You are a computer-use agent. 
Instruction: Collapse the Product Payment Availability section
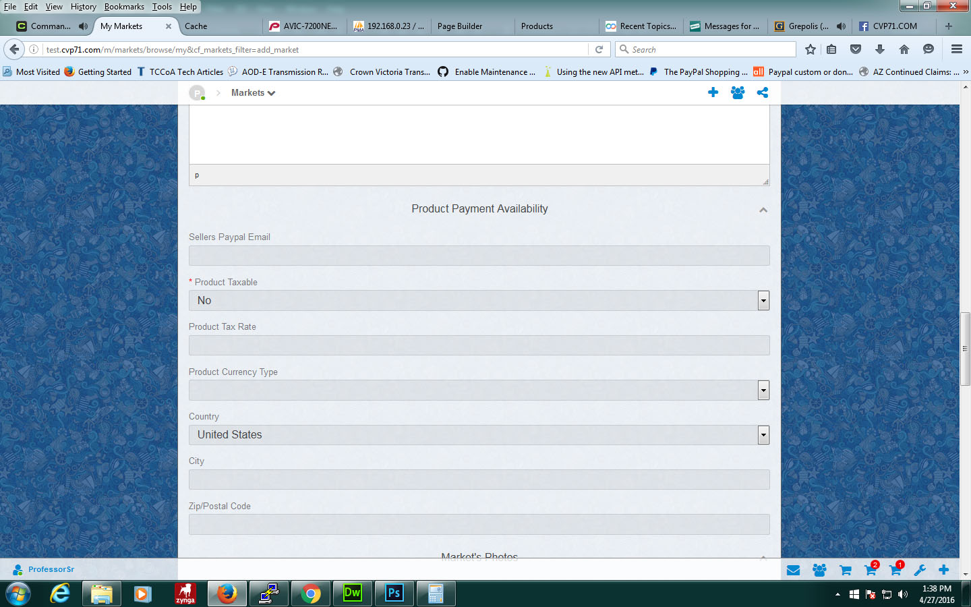(763, 210)
